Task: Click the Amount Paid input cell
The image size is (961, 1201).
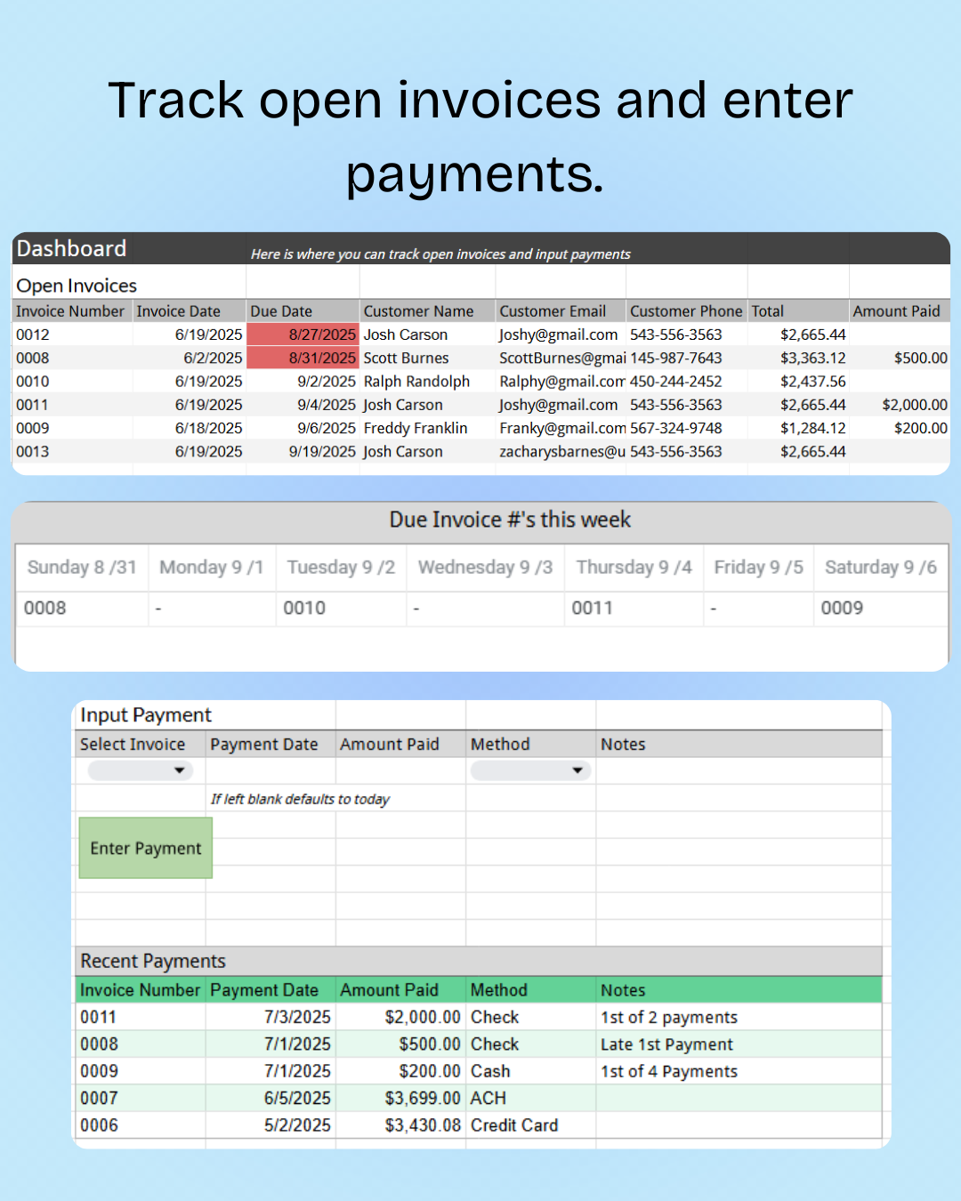Action: point(400,770)
